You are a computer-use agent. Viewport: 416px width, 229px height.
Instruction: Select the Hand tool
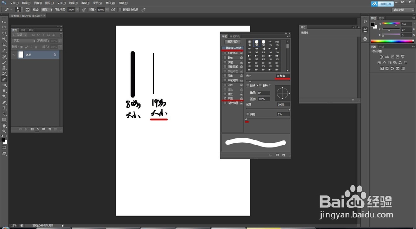(4, 126)
